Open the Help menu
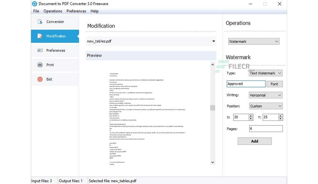The image size is (318, 184). (94, 11)
